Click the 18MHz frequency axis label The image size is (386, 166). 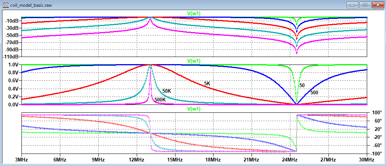(213, 160)
